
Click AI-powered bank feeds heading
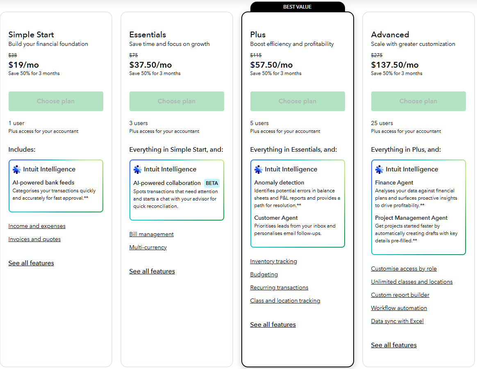(x=43, y=182)
